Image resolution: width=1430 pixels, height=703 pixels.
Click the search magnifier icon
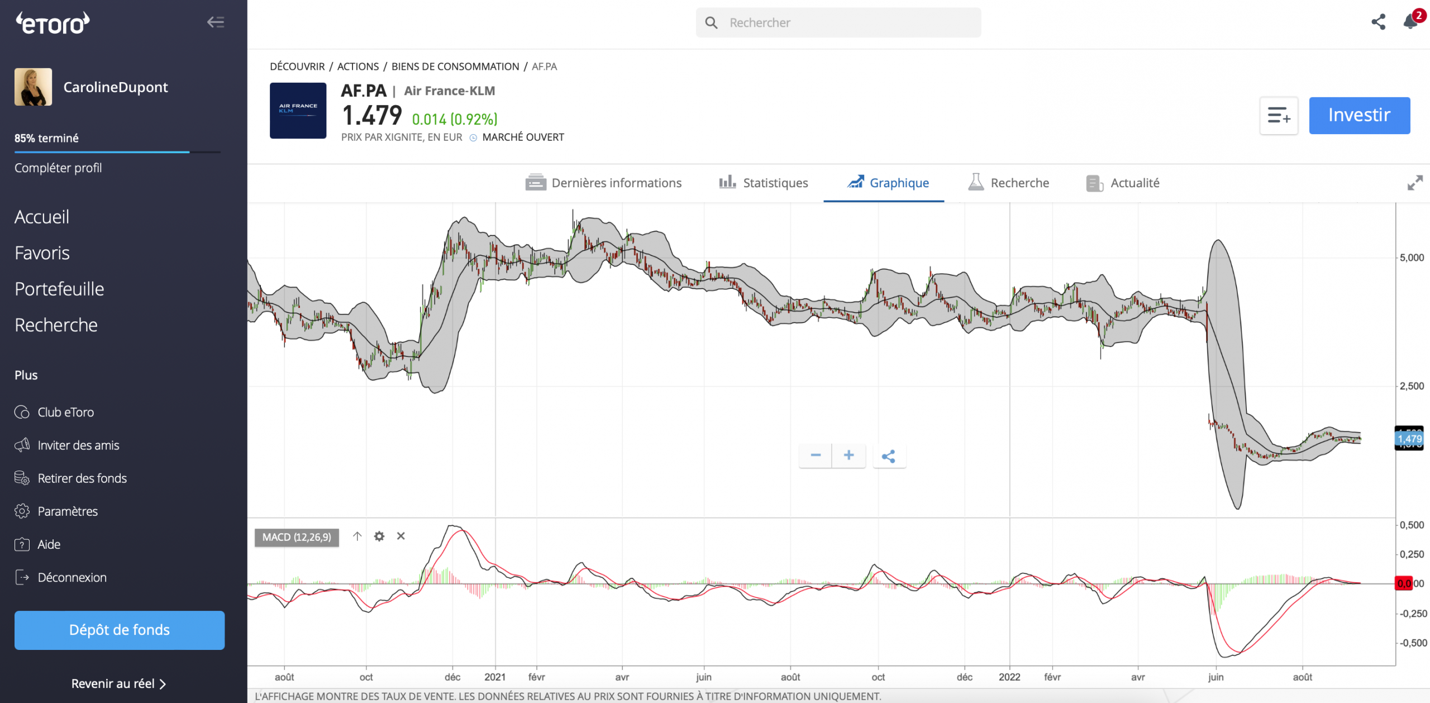711,22
